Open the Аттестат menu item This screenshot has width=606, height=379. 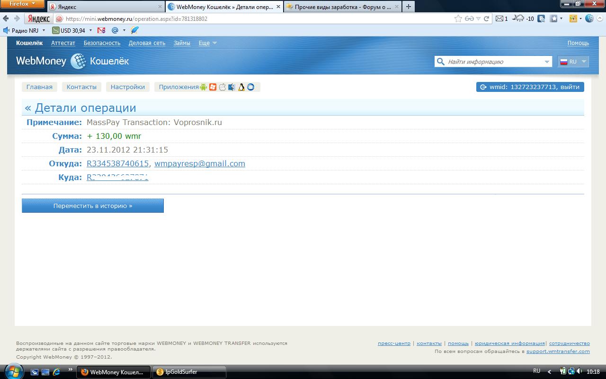[x=63, y=43]
